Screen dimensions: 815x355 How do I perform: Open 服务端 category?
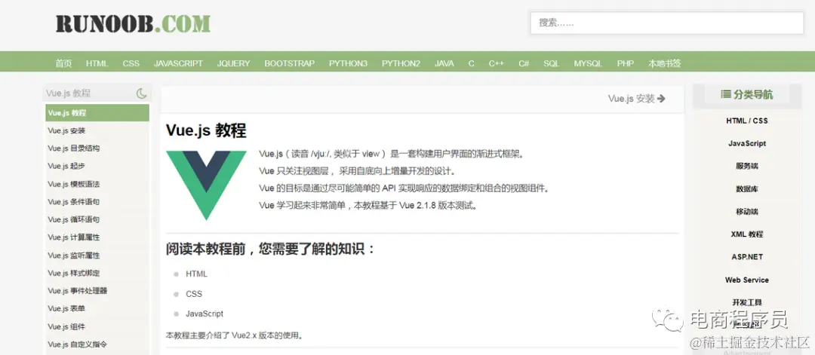point(747,166)
